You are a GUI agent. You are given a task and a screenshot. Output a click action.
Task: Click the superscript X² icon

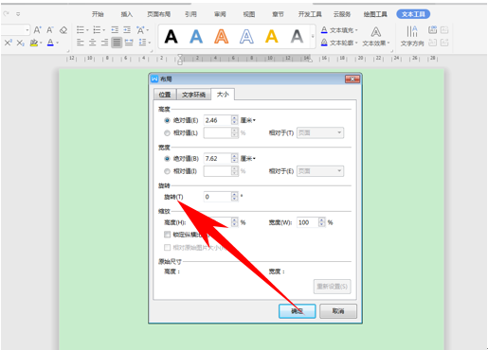coord(8,43)
